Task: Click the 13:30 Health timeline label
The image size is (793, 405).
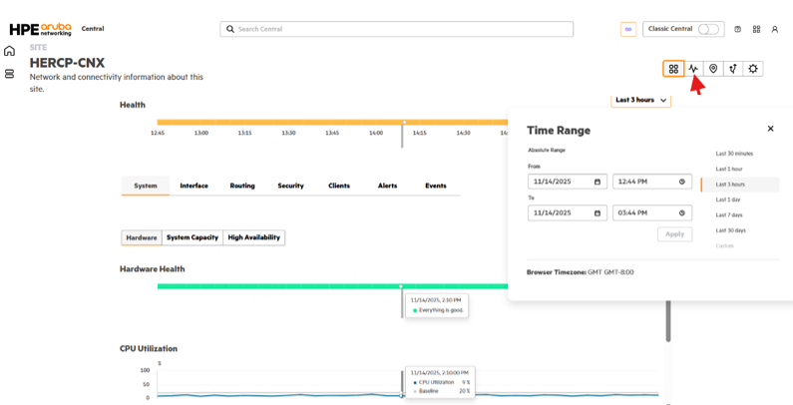Action: [x=288, y=133]
